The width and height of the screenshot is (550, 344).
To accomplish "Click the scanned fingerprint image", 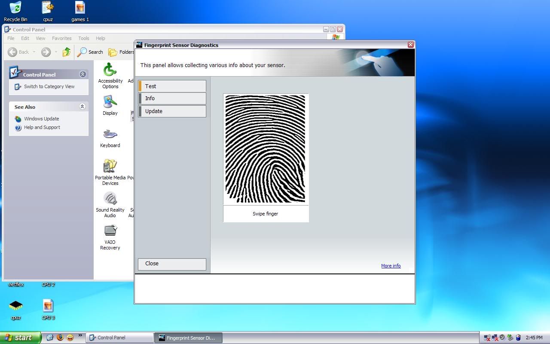I will tap(265, 149).
